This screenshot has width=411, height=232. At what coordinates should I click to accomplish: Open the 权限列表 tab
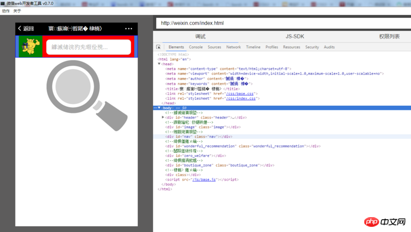[x=389, y=36]
